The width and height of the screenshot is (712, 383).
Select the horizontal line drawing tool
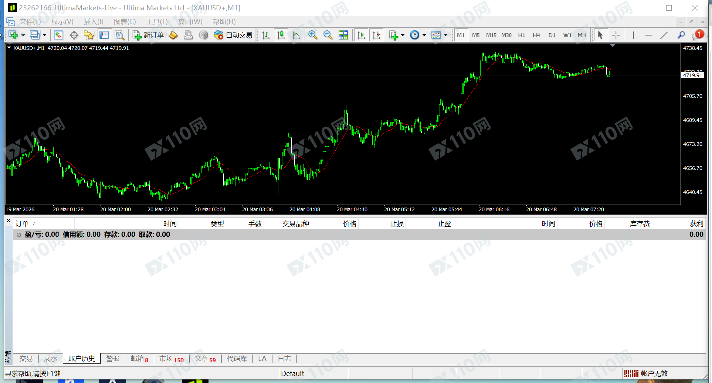[x=648, y=35]
